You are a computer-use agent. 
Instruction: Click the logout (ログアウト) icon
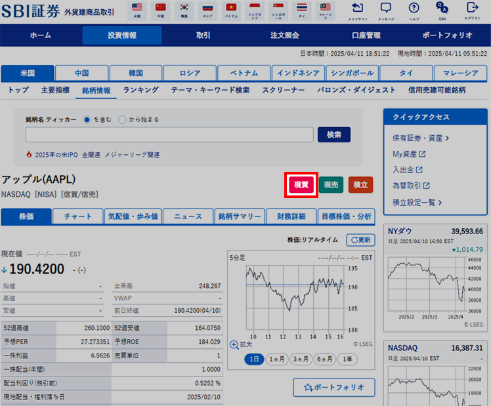coord(472,11)
